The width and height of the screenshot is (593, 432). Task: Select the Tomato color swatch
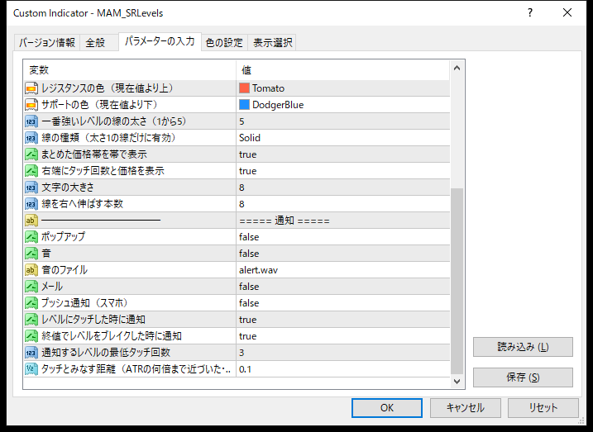pyautogui.click(x=244, y=88)
